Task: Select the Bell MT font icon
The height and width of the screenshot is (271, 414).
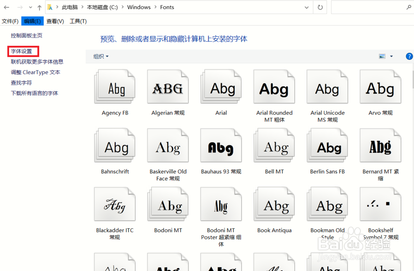Action: pyautogui.click(x=274, y=145)
